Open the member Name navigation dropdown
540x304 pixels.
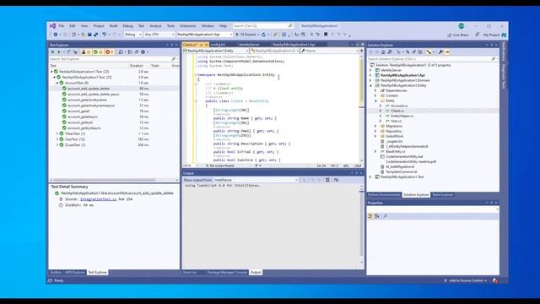[330, 51]
